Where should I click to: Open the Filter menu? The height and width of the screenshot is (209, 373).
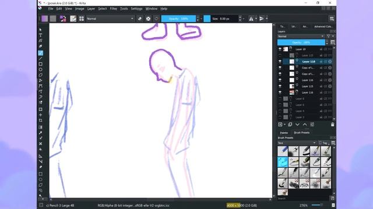(x=113, y=9)
